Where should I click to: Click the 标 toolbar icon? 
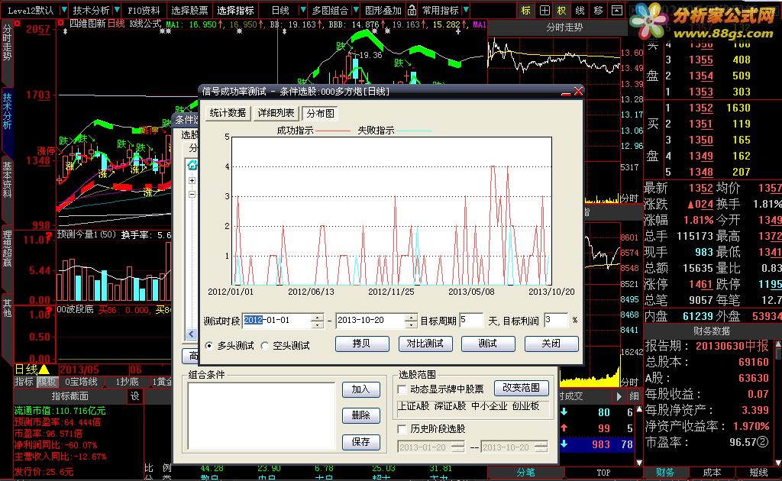tap(525, 11)
